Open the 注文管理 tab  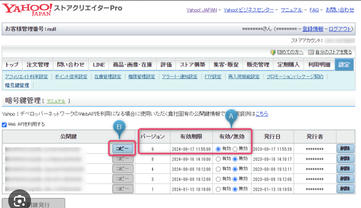38,65
